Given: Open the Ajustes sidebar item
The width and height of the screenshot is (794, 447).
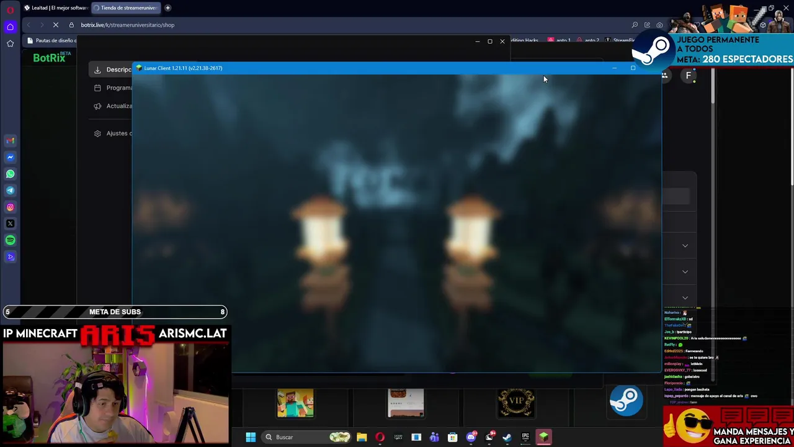Looking at the screenshot, I should (113, 133).
